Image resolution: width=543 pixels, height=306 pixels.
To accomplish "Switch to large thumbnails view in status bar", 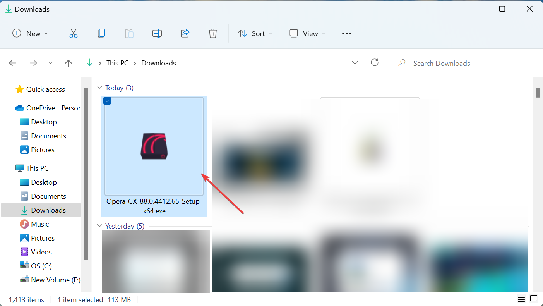I will pyautogui.click(x=534, y=299).
